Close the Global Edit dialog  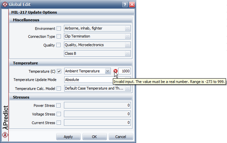[132, 5]
